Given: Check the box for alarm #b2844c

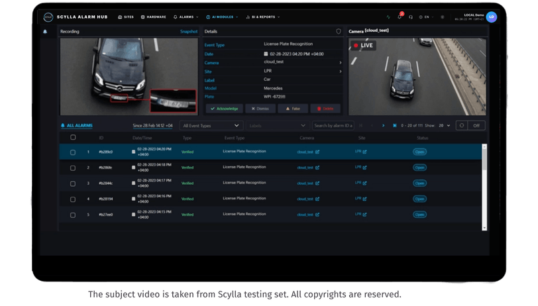Looking at the screenshot, I should [x=73, y=184].
